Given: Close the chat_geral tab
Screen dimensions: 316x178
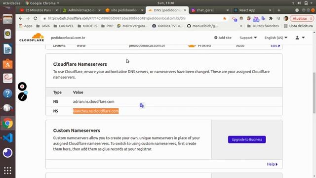Looking at the screenshot, I should pos(228,10).
